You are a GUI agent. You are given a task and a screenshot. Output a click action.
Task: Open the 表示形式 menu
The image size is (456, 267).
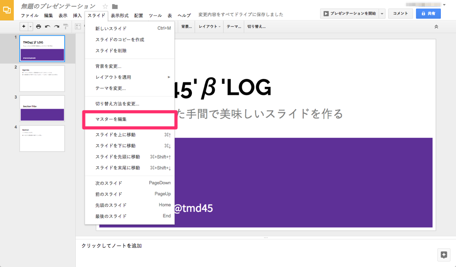[119, 16]
